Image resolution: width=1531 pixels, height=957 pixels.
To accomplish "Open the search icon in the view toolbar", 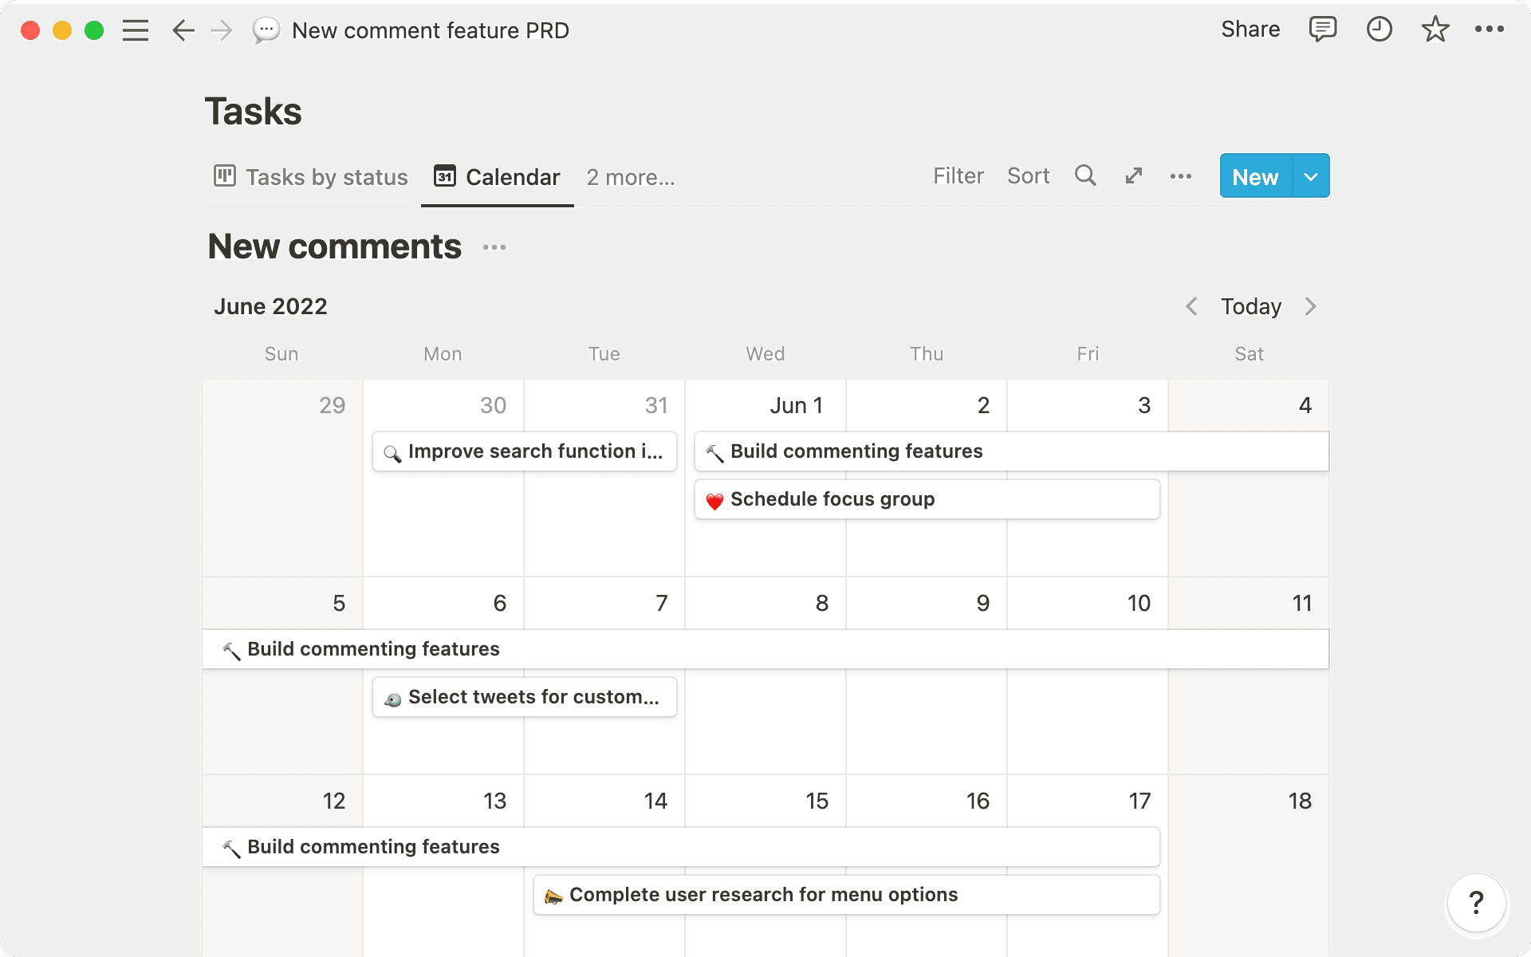I will (1085, 175).
